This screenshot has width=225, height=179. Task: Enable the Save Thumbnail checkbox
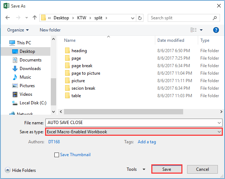click(57, 155)
